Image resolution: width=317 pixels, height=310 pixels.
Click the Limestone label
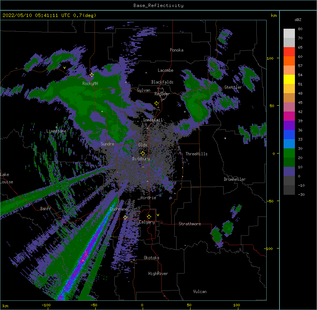click(56, 131)
